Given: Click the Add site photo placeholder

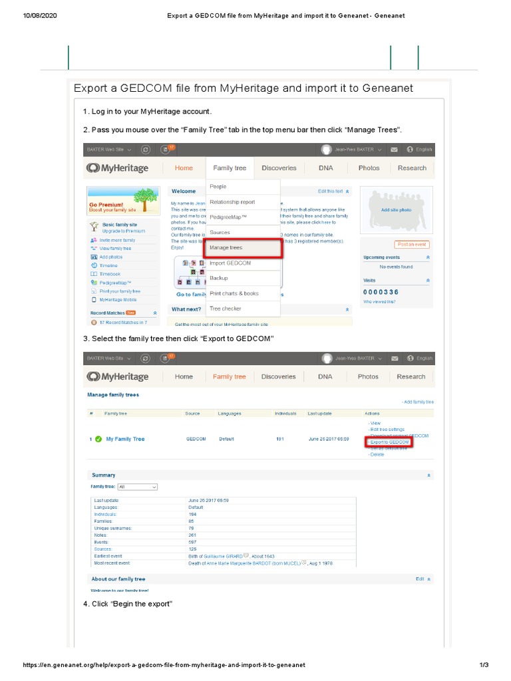Looking at the screenshot, I should click(x=397, y=209).
